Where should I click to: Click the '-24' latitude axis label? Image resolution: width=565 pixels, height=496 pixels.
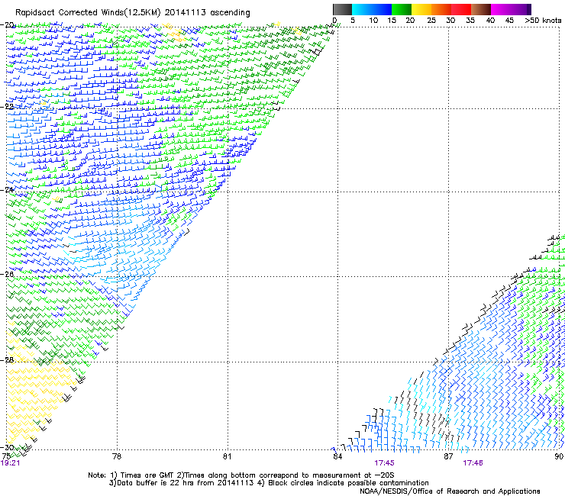click(x=7, y=190)
